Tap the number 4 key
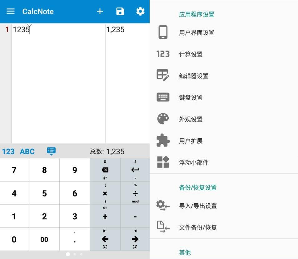The image size is (298, 259). point(14,193)
